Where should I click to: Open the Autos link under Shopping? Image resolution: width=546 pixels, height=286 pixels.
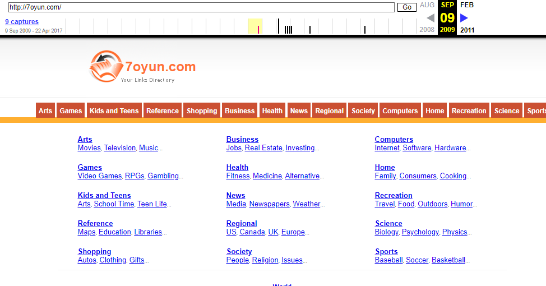tap(87, 260)
